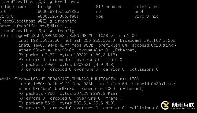Select the bridge id 8000.984be1ba988b
Viewport: 197px width, 113px height.
[59, 12]
